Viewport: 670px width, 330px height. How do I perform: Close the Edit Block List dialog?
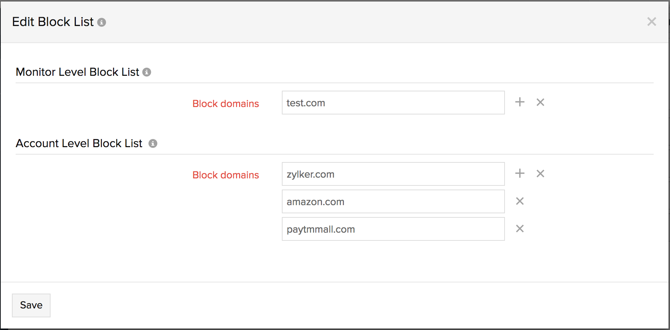[x=651, y=22]
